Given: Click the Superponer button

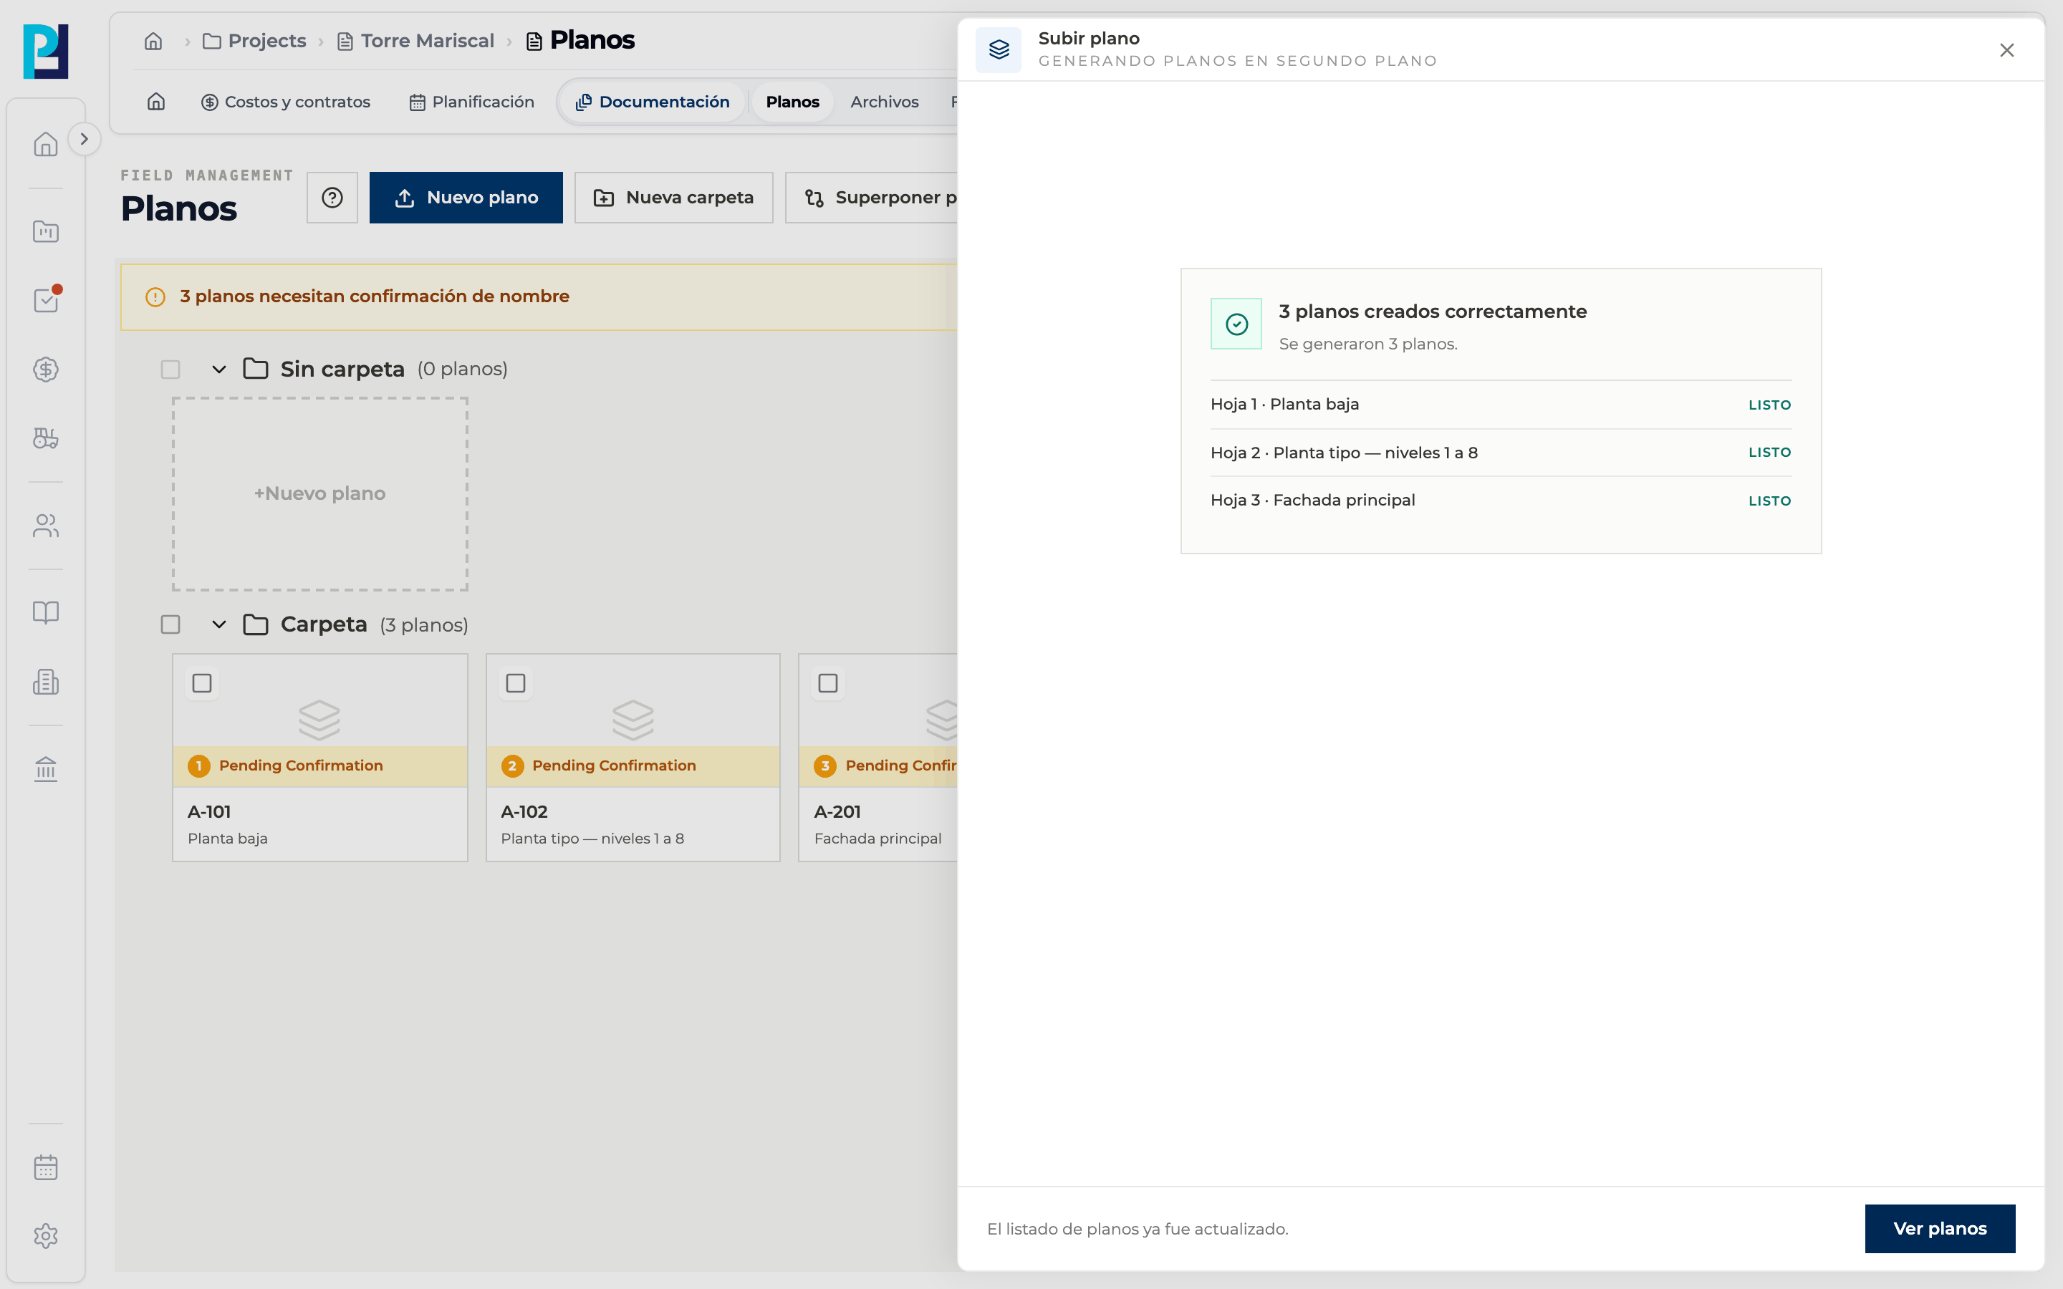Looking at the screenshot, I should coord(871,198).
